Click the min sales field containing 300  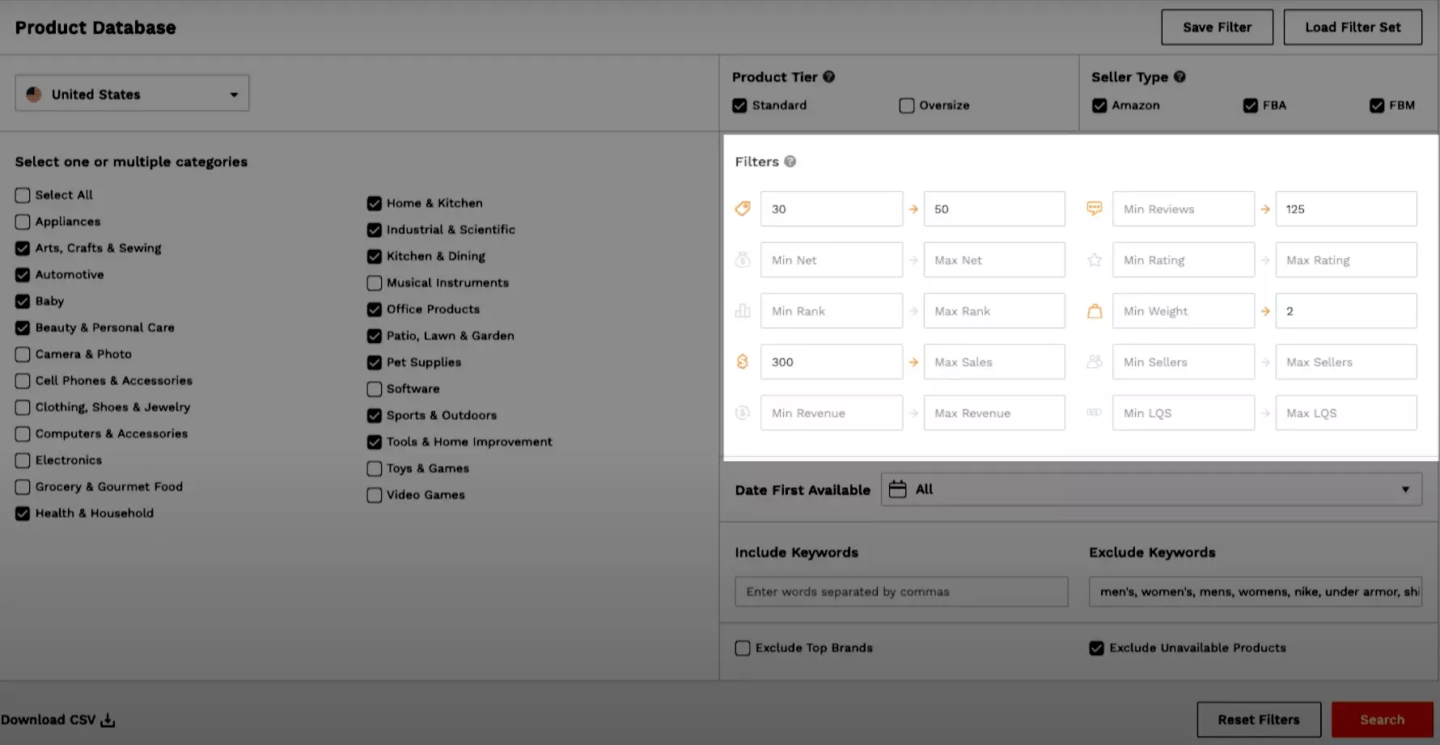(832, 362)
